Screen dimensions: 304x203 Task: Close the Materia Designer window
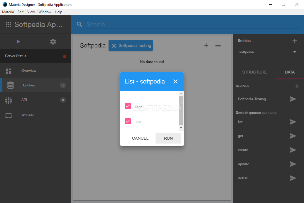point(297,4)
